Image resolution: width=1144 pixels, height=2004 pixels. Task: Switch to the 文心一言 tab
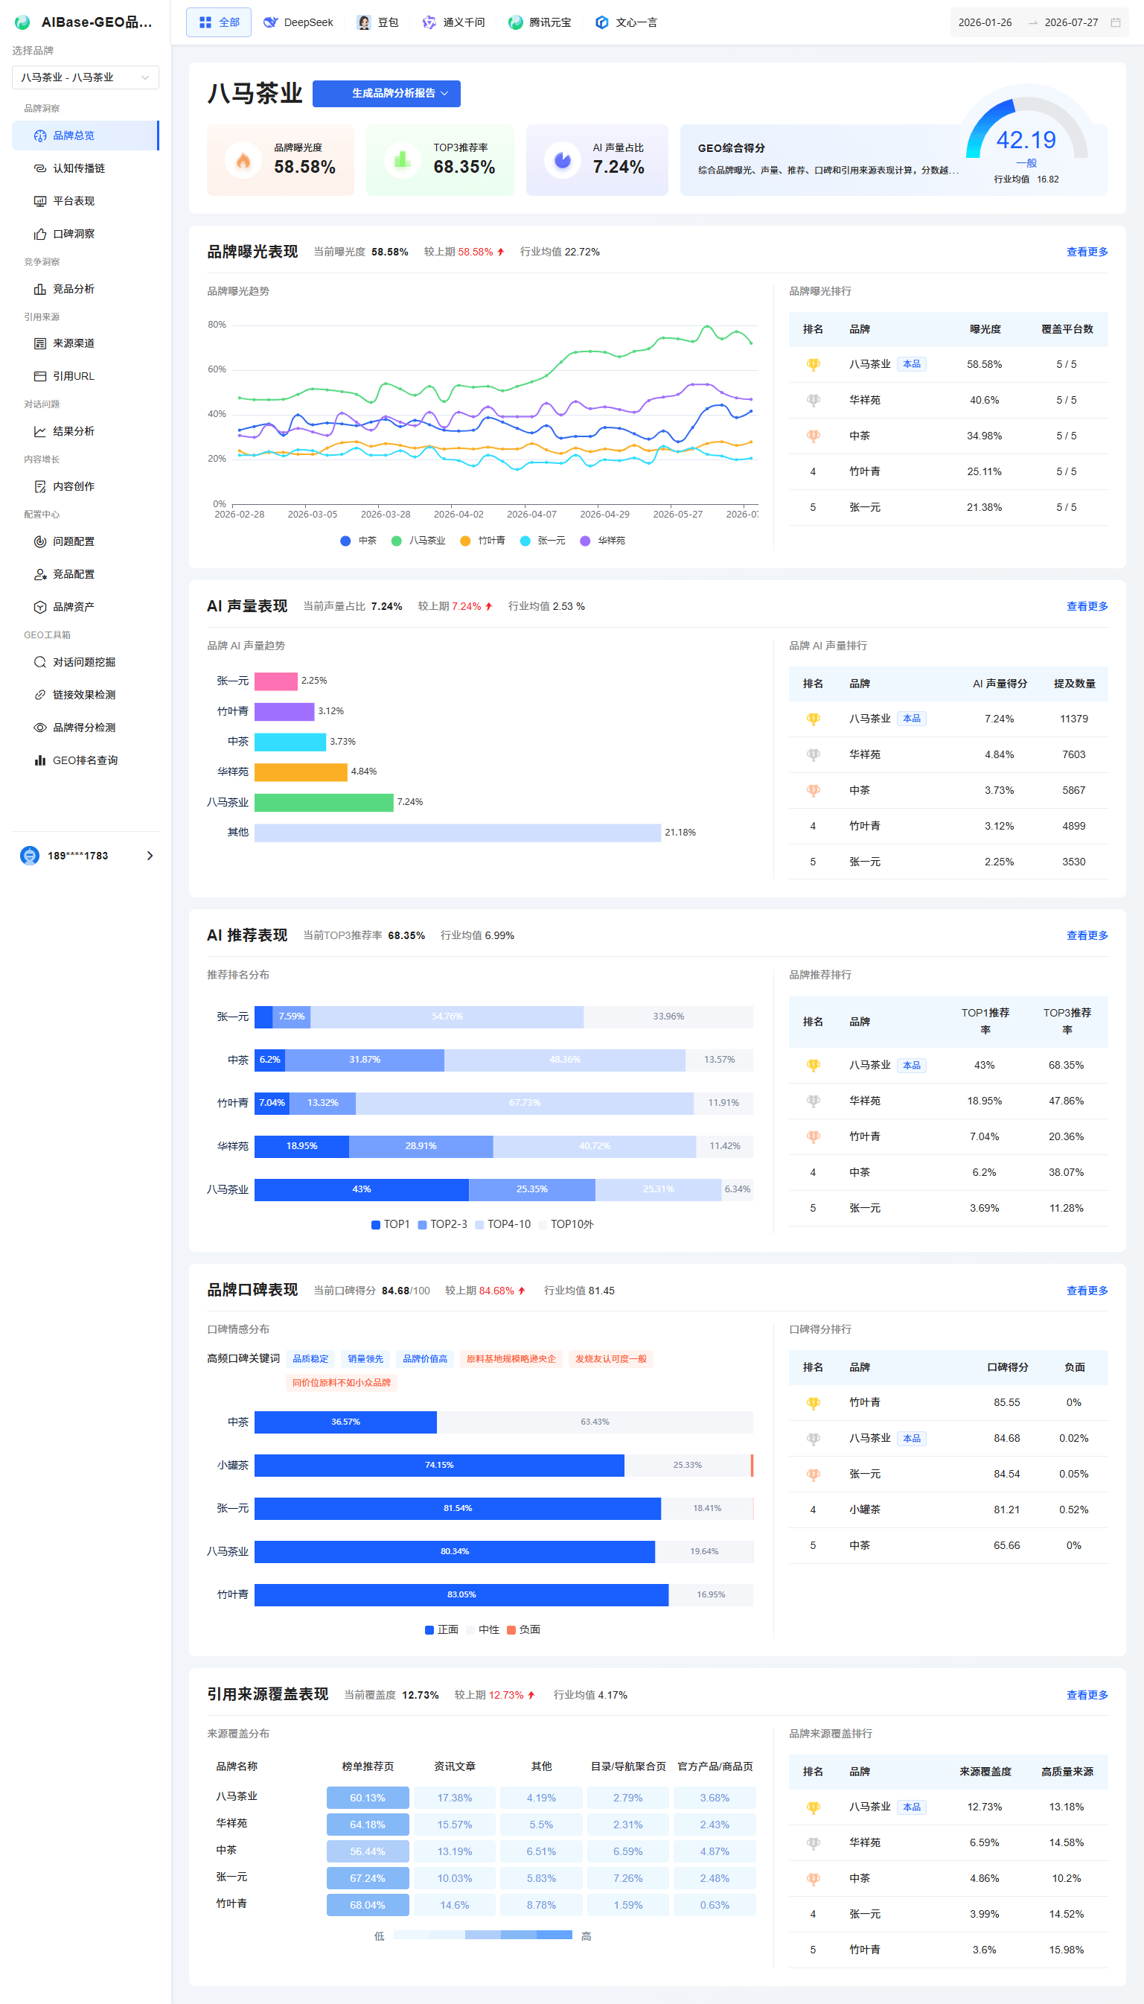tap(626, 23)
